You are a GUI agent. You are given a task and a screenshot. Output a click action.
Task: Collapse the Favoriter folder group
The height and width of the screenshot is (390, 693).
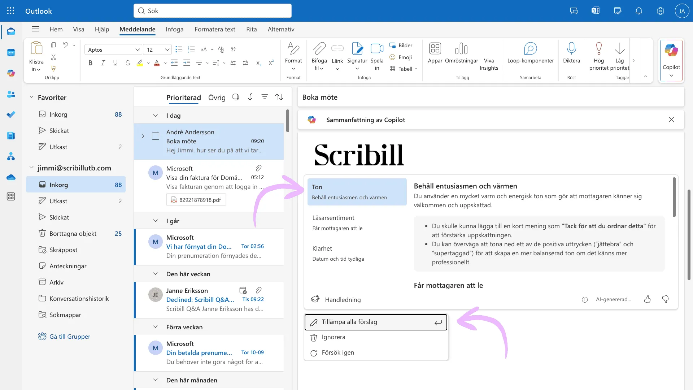[31, 97]
